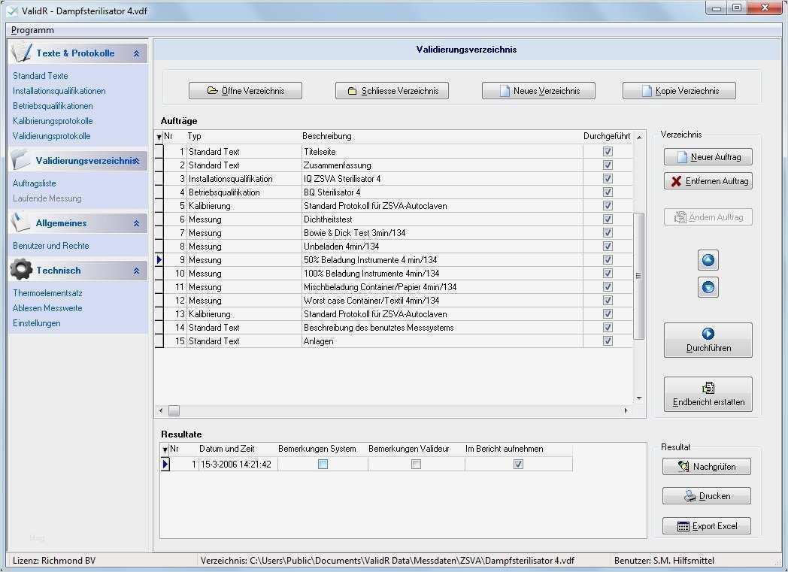Open Installationsqualifikationen link
The width and height of the screenshot is (788, 572).
tap(59, 91)
